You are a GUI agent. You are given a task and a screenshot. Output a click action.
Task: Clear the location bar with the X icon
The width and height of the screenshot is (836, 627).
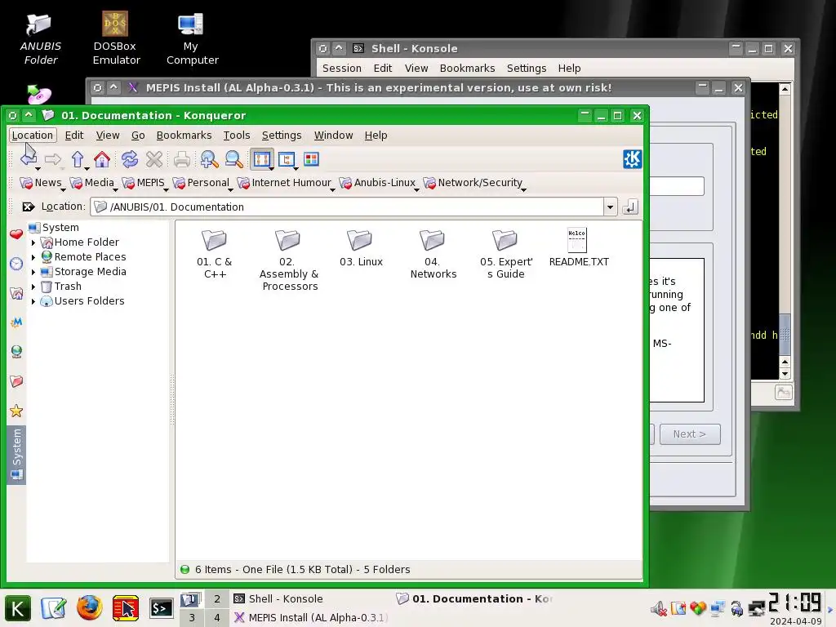coord(29,207)
